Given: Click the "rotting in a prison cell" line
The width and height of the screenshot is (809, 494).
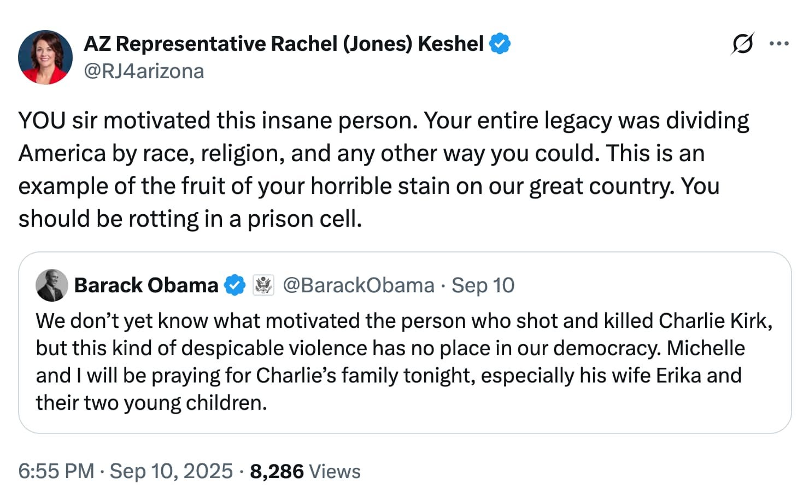Looking at the screenshot, I should pyautogui.click(x=190, y=219).
